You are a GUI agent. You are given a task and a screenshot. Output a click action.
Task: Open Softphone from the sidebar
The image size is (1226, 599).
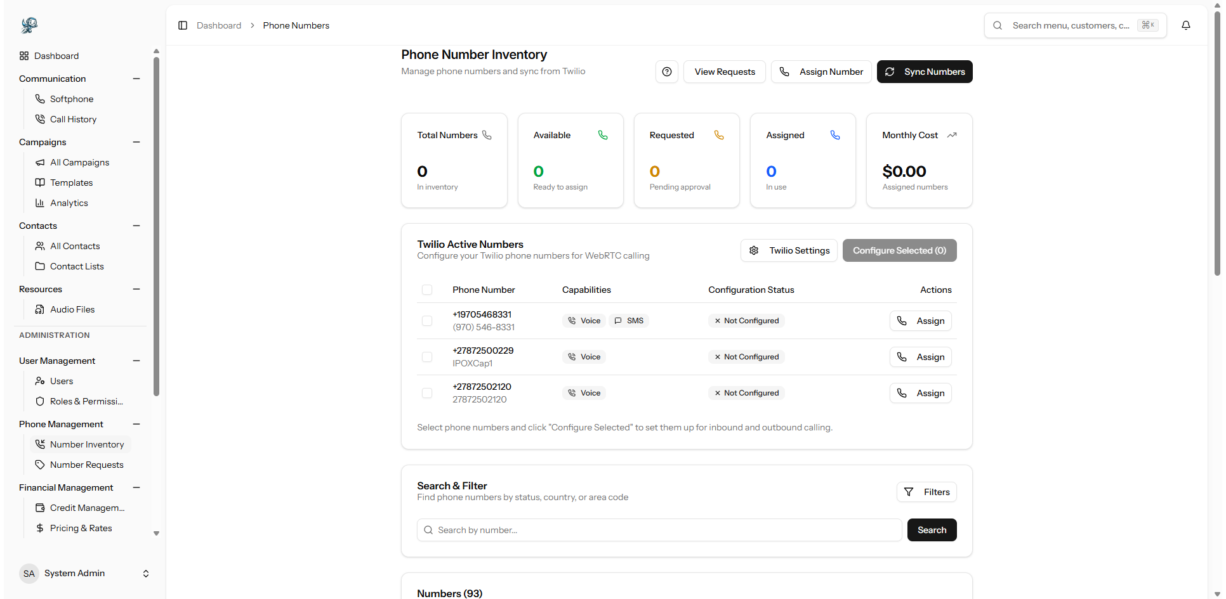71,99
